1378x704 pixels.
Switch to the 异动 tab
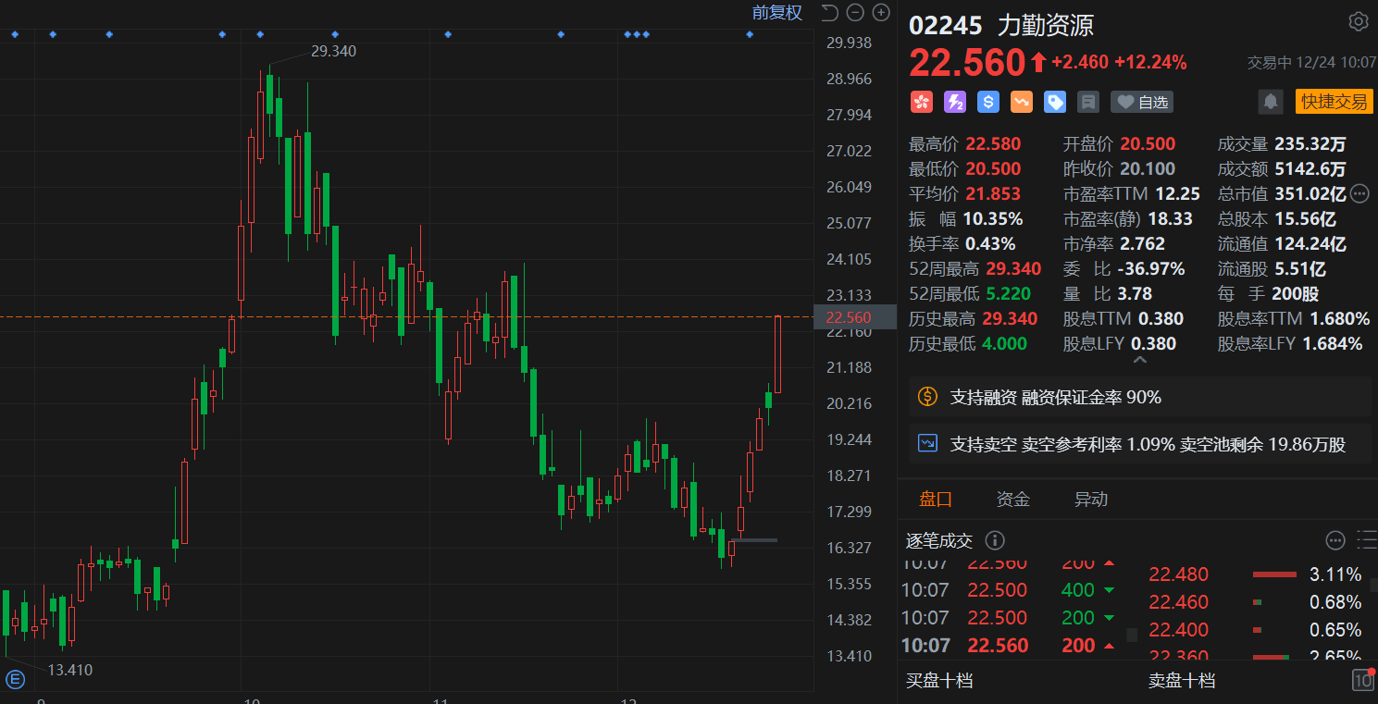1091,500
